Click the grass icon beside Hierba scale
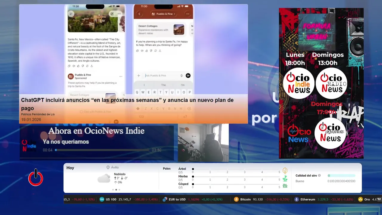Image resolution: width=382 pixels, height=215 pixels. pyautogui.click(x=285, y=178)
